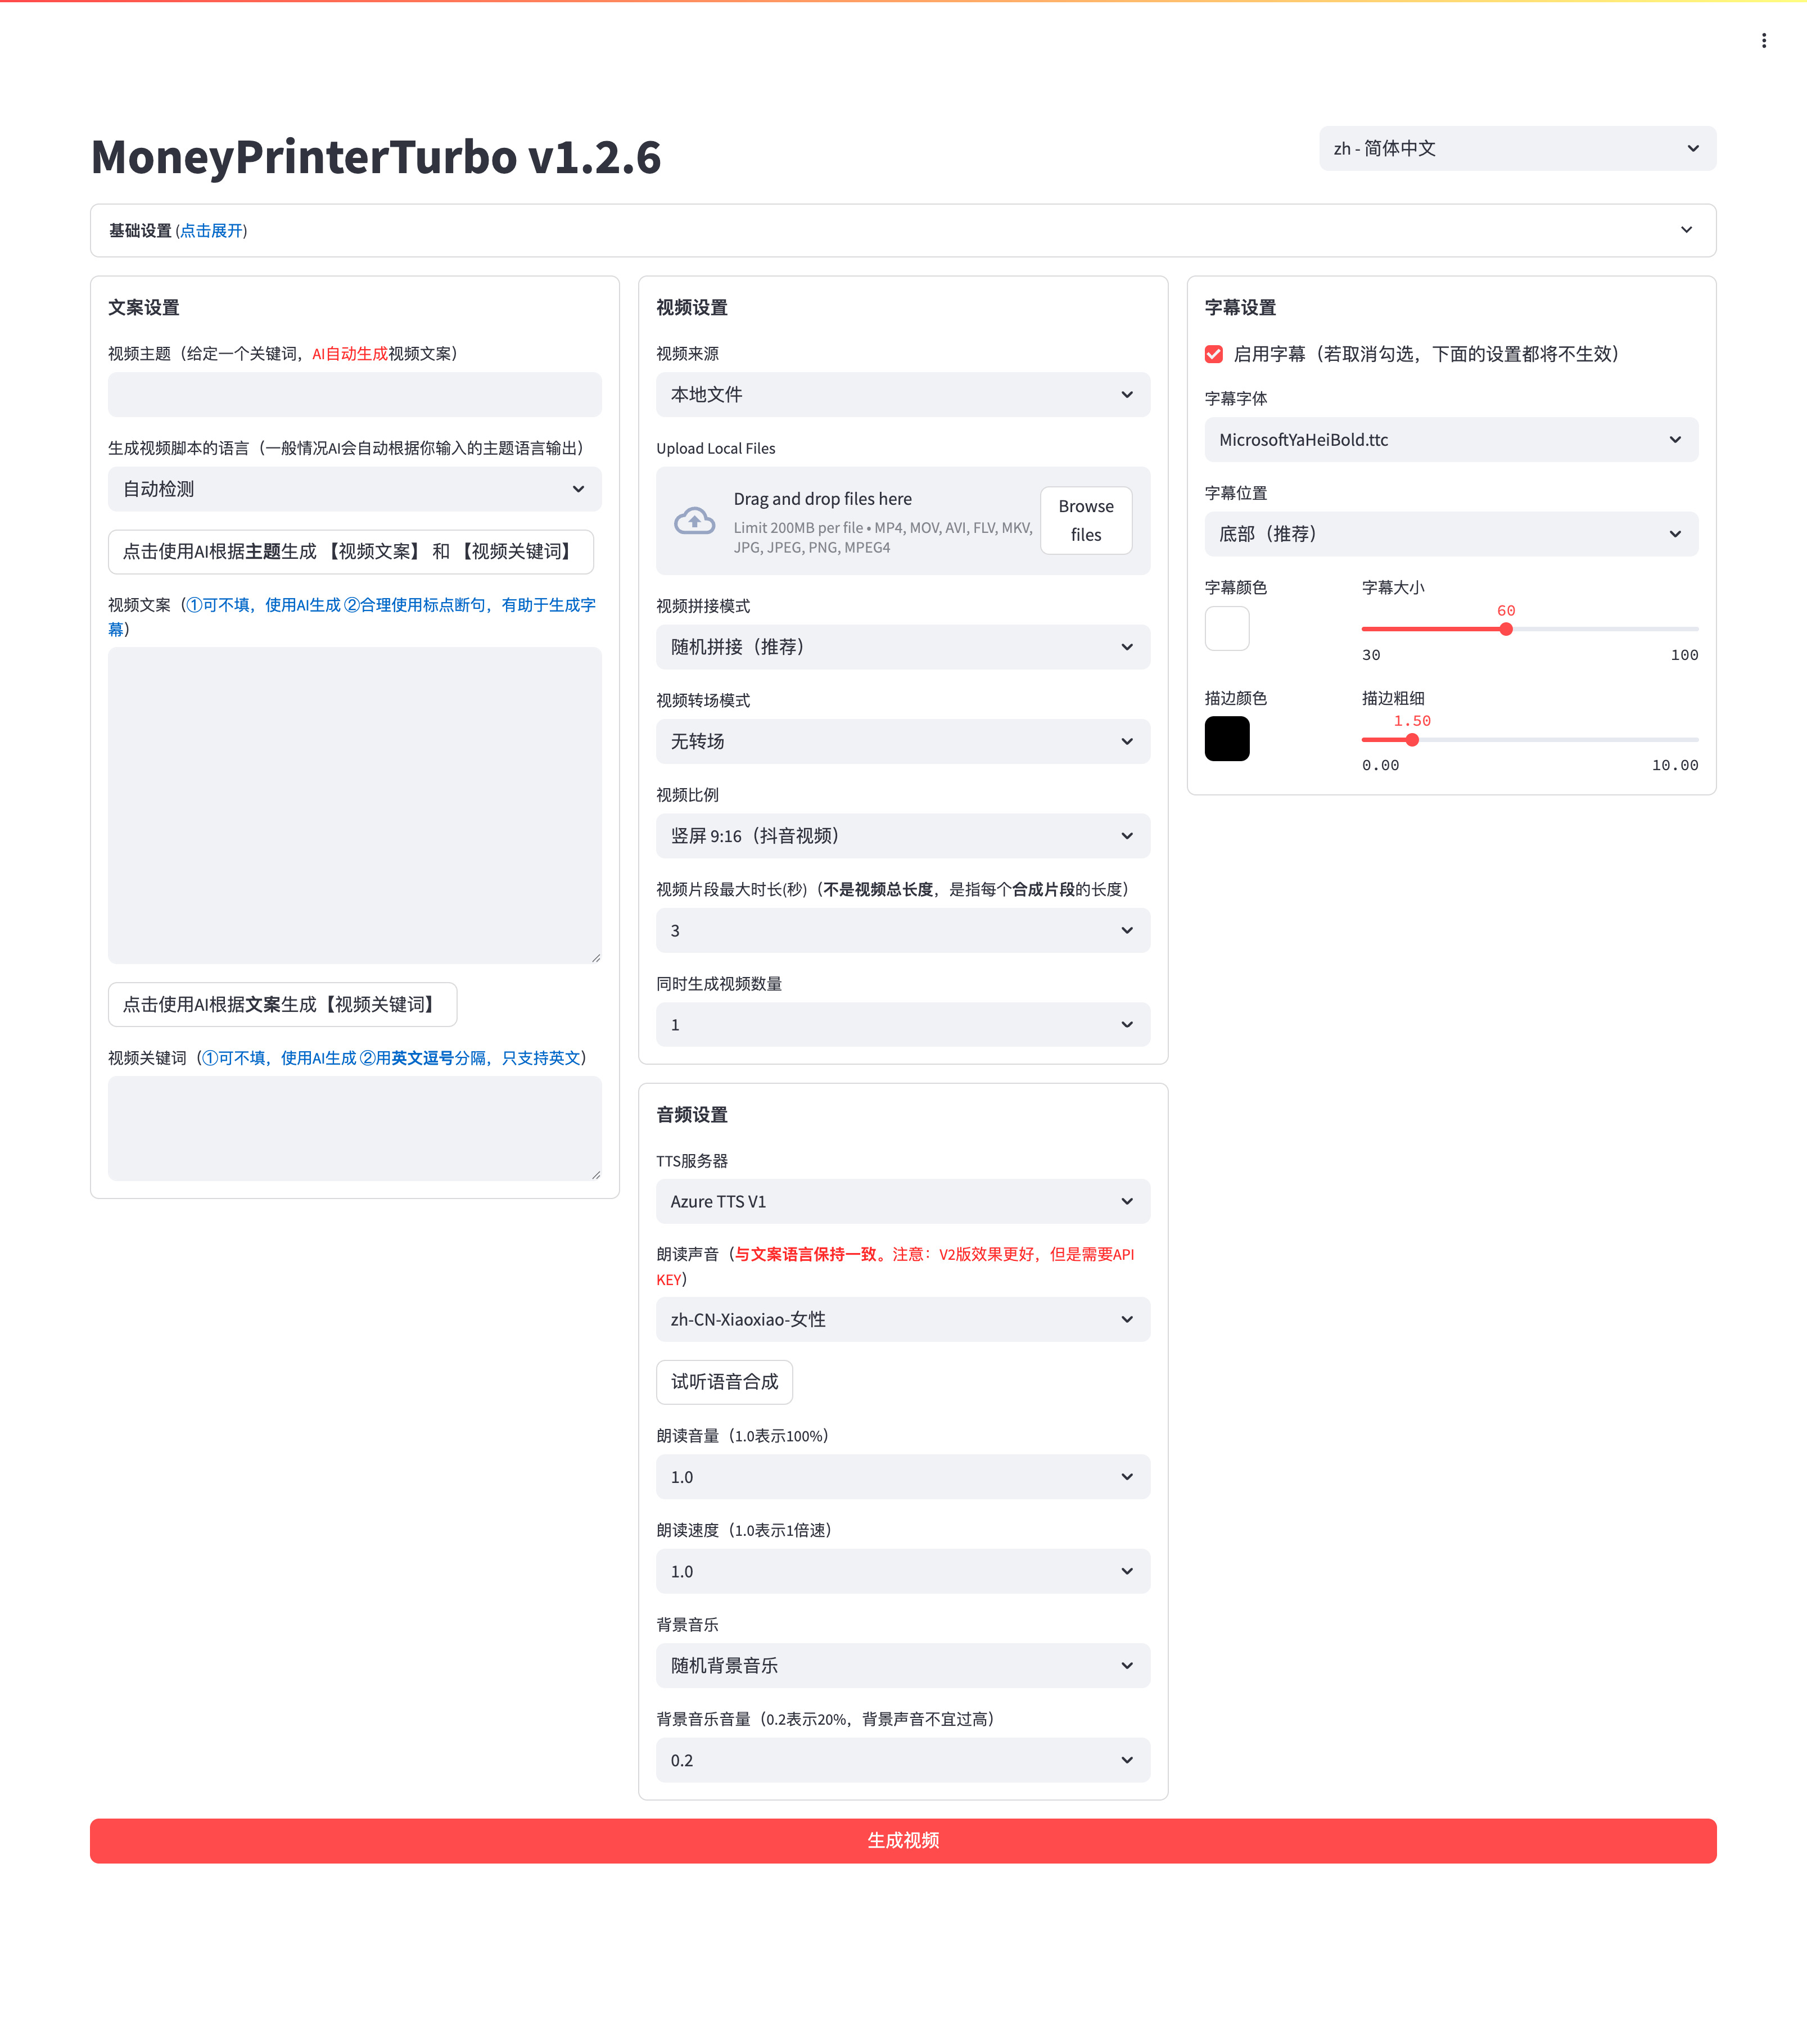Click the cloud upload icon in Upload Local Files
This screenshot has width=1807, height=2044.
point(694,520)
